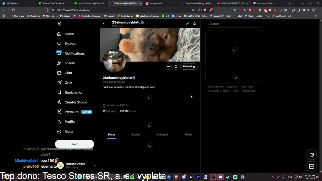Switch to Replies tab

click(x=136, y=134)
